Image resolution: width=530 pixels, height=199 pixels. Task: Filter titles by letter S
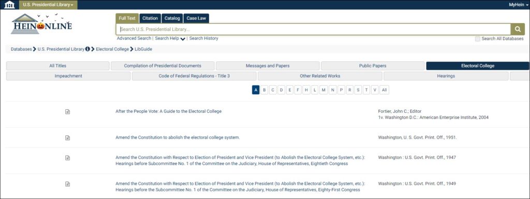pyautogui.click(x=358, y=90)
